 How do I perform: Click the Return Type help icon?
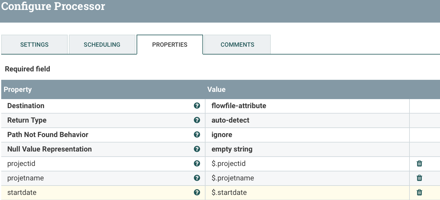[197, 120]
